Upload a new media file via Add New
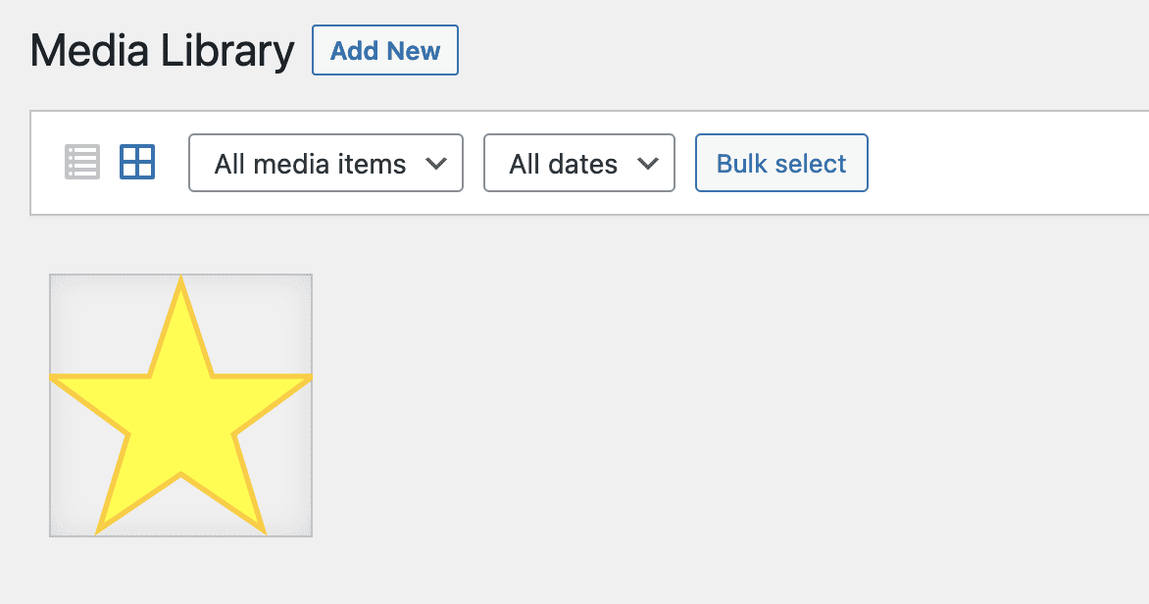This screenshot has width=1149, height=604. (384, 51)
